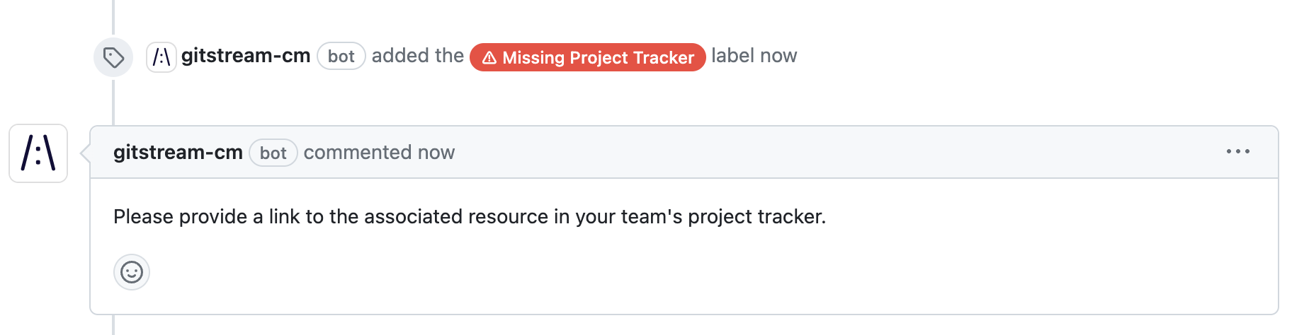Screen dimensions: 1292x335
Task: Visit gitstream-cm profile from the label event
Action: 246,56
